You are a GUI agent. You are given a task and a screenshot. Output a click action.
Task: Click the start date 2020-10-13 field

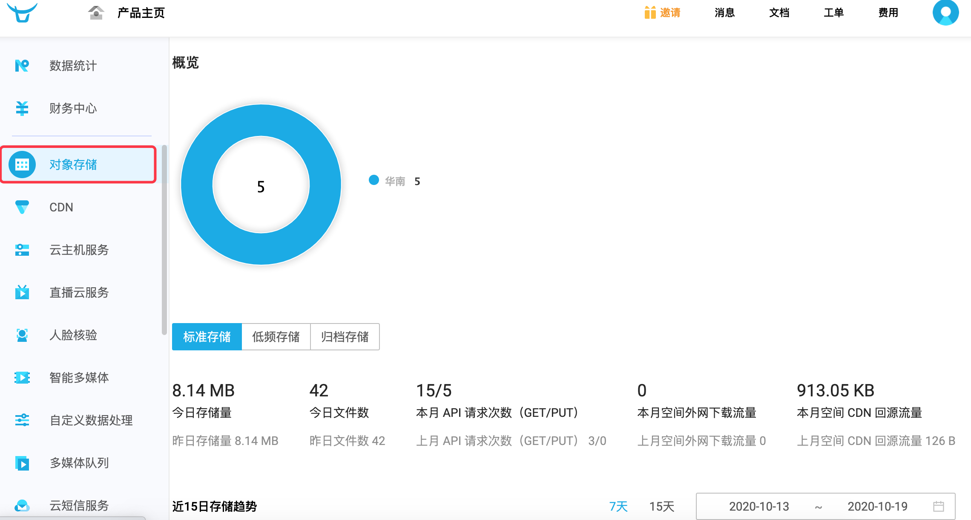click(759, 506)
